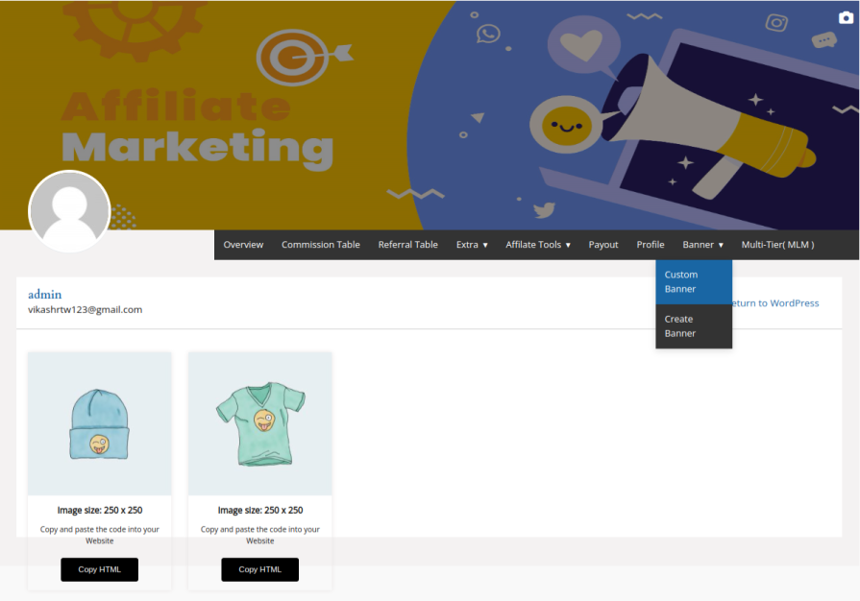Image resolution: width=860 pixels, height=601 pixels.
Task: Expand the Affilate Tools dropdown
Action: click(537, 244)
